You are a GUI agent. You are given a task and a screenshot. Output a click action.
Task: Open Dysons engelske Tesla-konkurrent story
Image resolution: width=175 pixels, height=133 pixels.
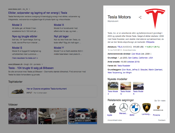[46, 89]
